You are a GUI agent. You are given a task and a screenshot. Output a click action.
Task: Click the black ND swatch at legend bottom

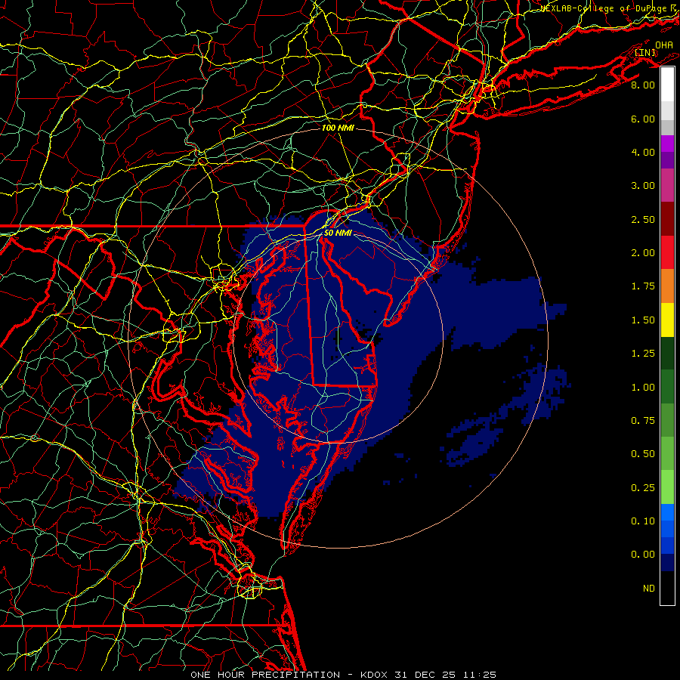click(667, 588)
